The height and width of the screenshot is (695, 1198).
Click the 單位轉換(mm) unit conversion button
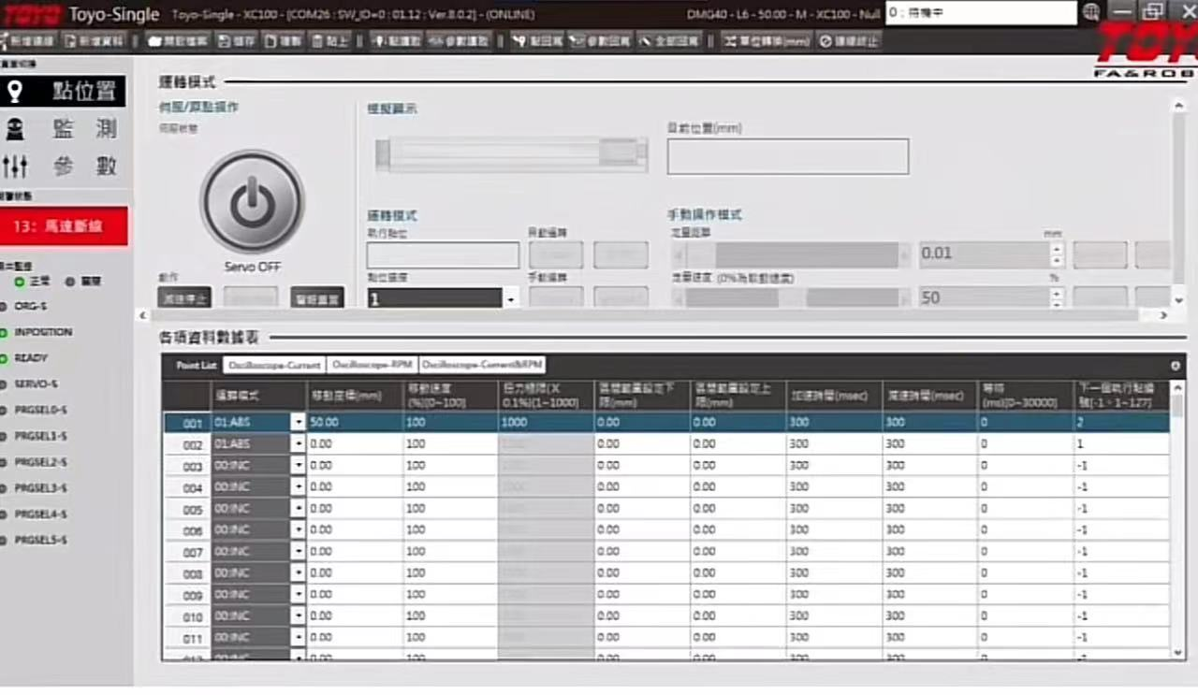(x=767, y=41)
